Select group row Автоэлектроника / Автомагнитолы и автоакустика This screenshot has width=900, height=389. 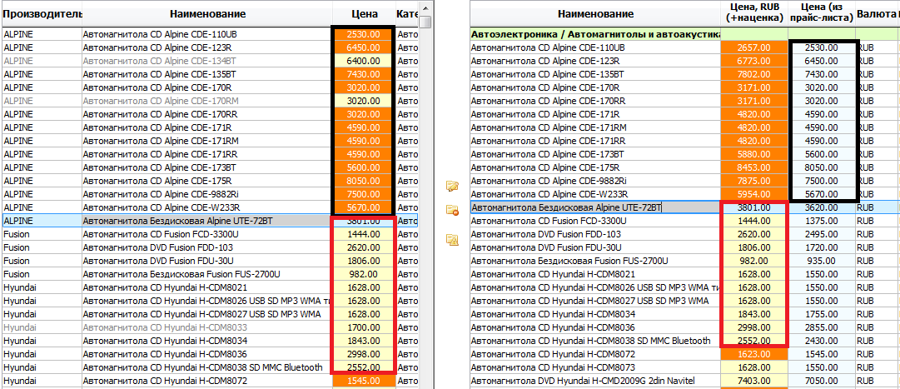595,34
